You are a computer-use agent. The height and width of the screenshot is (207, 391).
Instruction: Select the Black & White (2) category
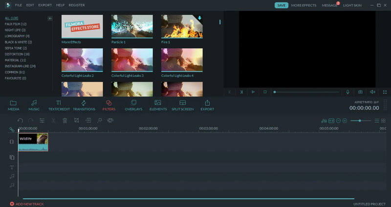(18, 42)
